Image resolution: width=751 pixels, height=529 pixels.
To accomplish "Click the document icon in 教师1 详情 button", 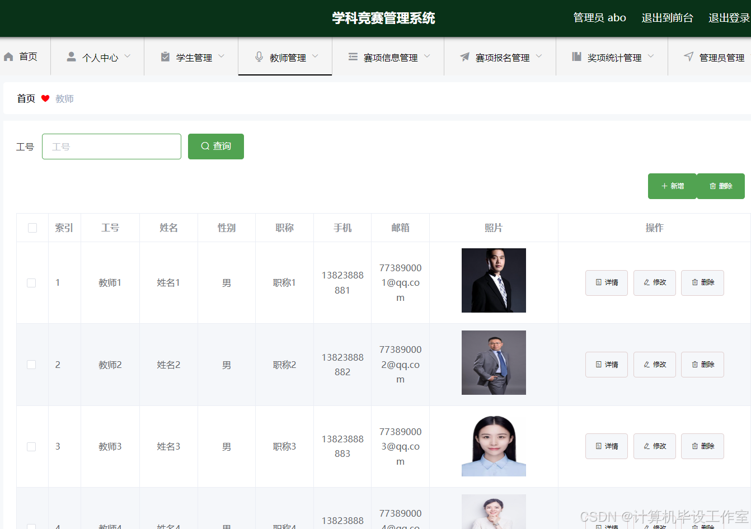I will 599,282.
